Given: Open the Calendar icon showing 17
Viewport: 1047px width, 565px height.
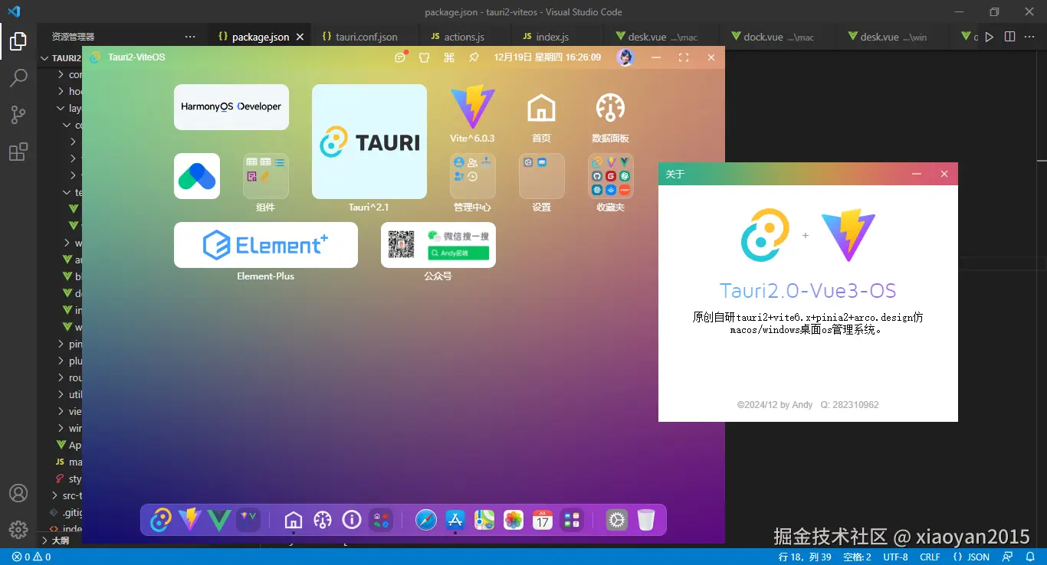Looking at the screenshot, I should [x=543, y=521].
